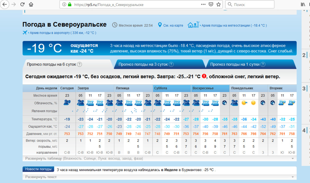Expand the weather news text section
This screenshot has height=183, width=310.
coord(41,177)
